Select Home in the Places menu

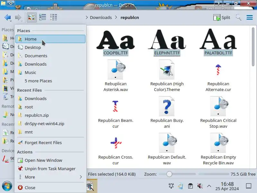click(x=50, y=39)
